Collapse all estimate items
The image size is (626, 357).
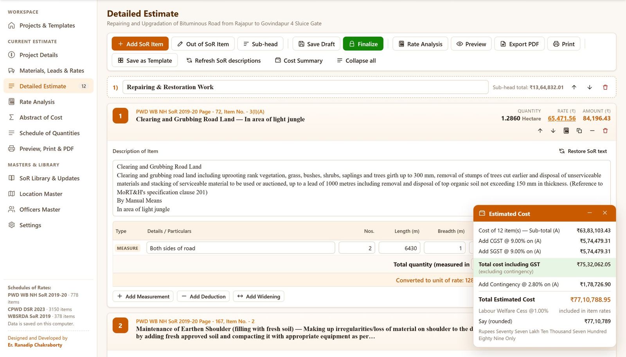(x=356, y=61)
